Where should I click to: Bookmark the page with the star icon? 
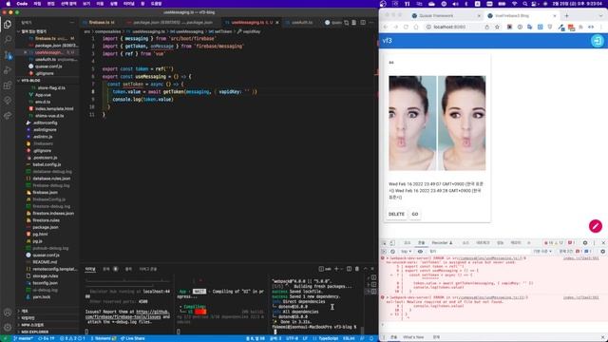pos(497,28)
